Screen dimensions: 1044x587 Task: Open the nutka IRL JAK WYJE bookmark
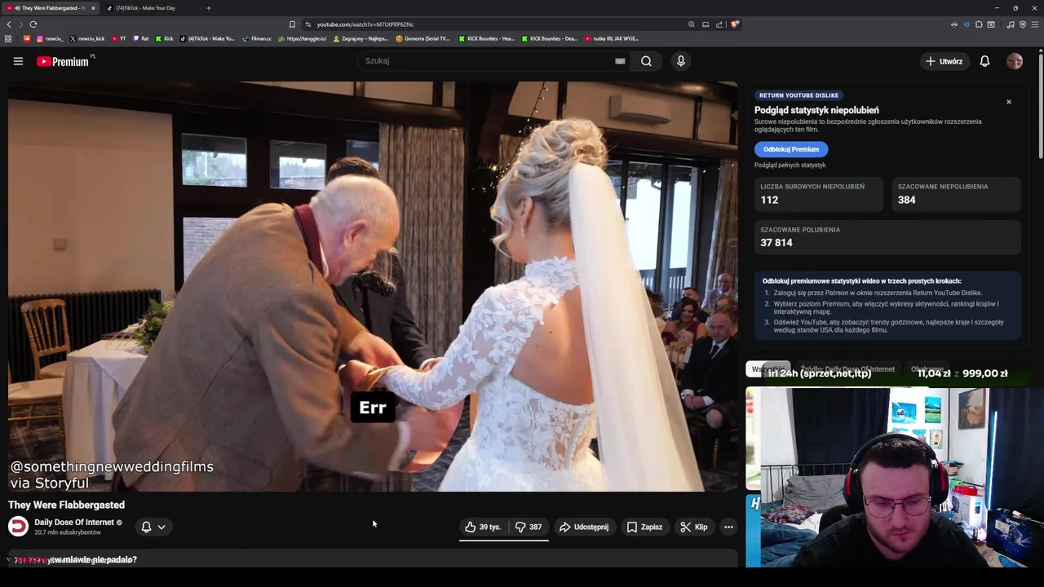[x=612, y=38]
